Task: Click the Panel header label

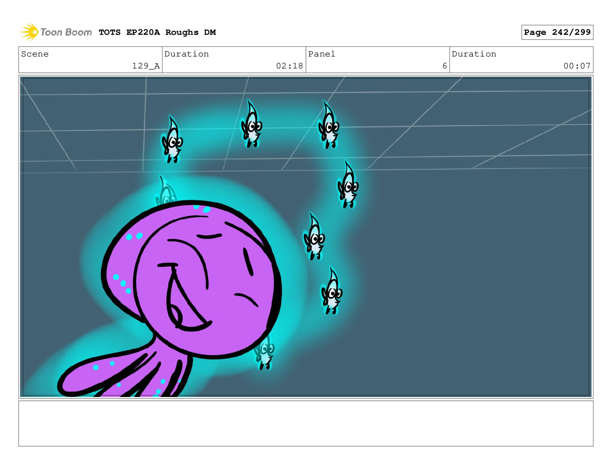Action: [321, 54]
